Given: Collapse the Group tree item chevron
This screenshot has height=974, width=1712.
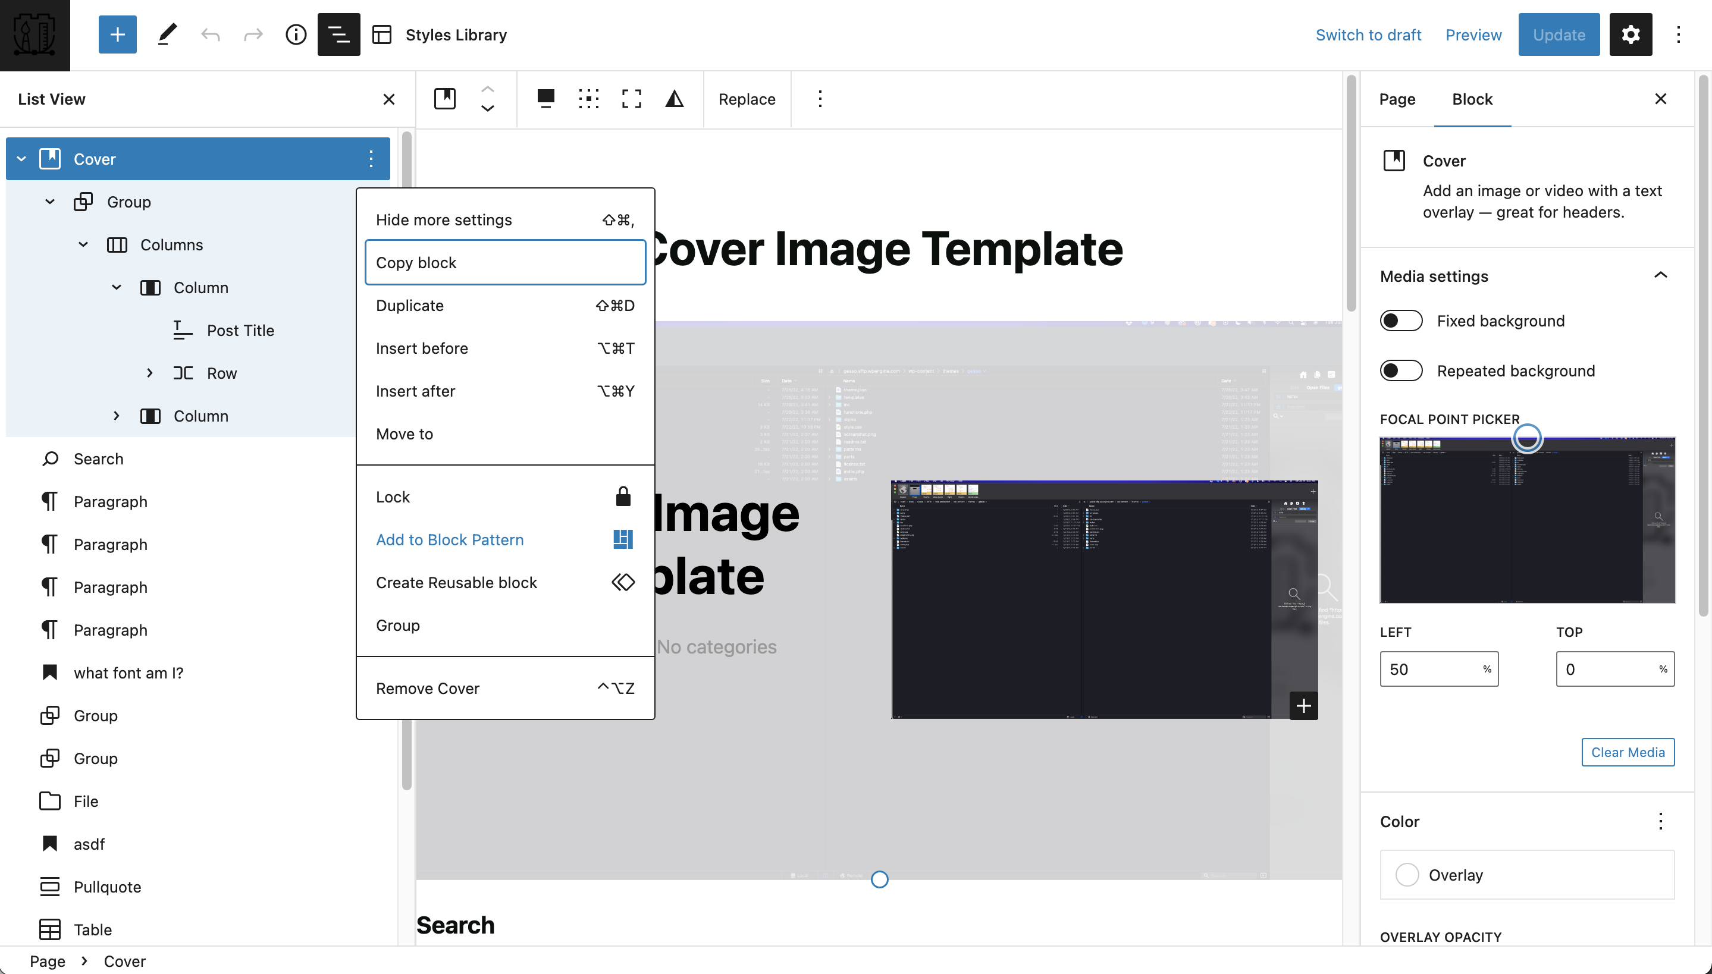Looking at the screenshot, I should pos(49,202).
